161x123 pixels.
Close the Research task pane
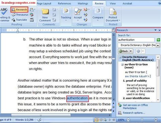click(159, 30)
